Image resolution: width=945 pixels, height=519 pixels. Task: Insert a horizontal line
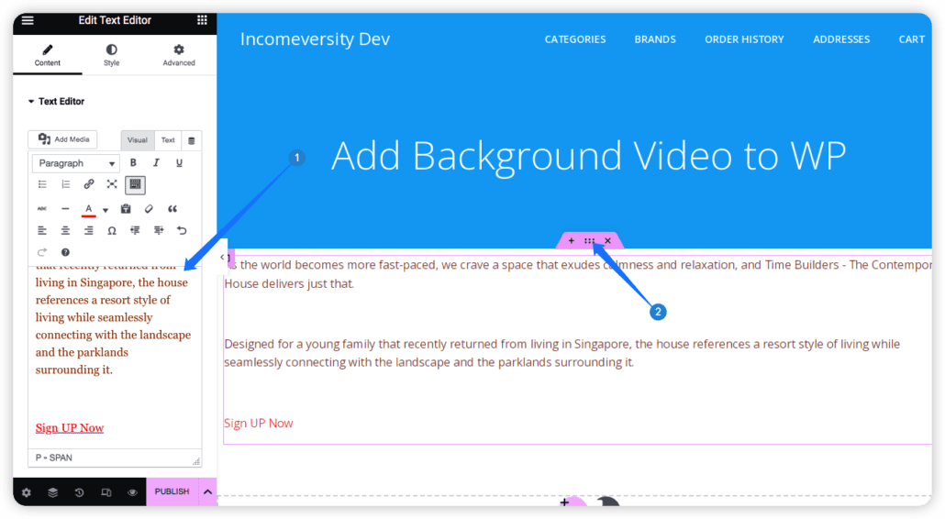(x=65, y=209)
